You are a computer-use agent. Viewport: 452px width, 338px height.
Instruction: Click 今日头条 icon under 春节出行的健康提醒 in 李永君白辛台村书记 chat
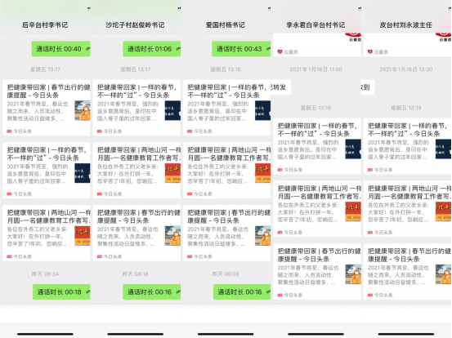click(x=280, y=295)
